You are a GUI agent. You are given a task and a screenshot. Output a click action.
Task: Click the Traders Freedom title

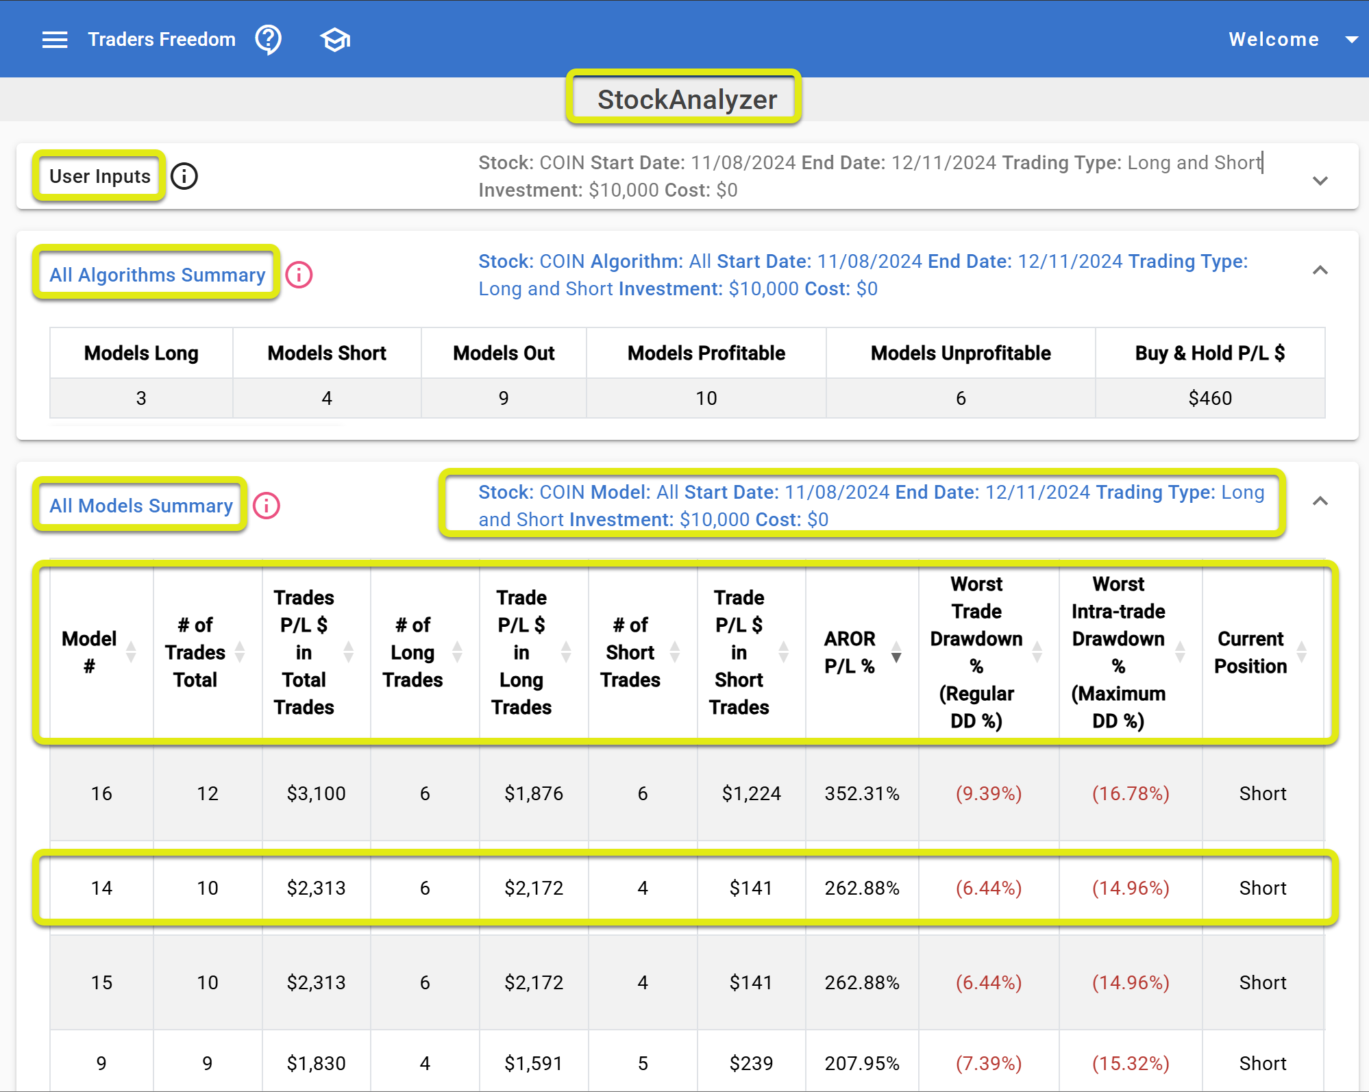tap(162, 40)
